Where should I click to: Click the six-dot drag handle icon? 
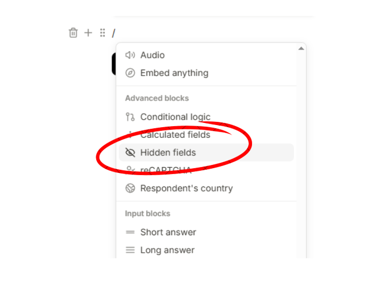coord(103,33)
